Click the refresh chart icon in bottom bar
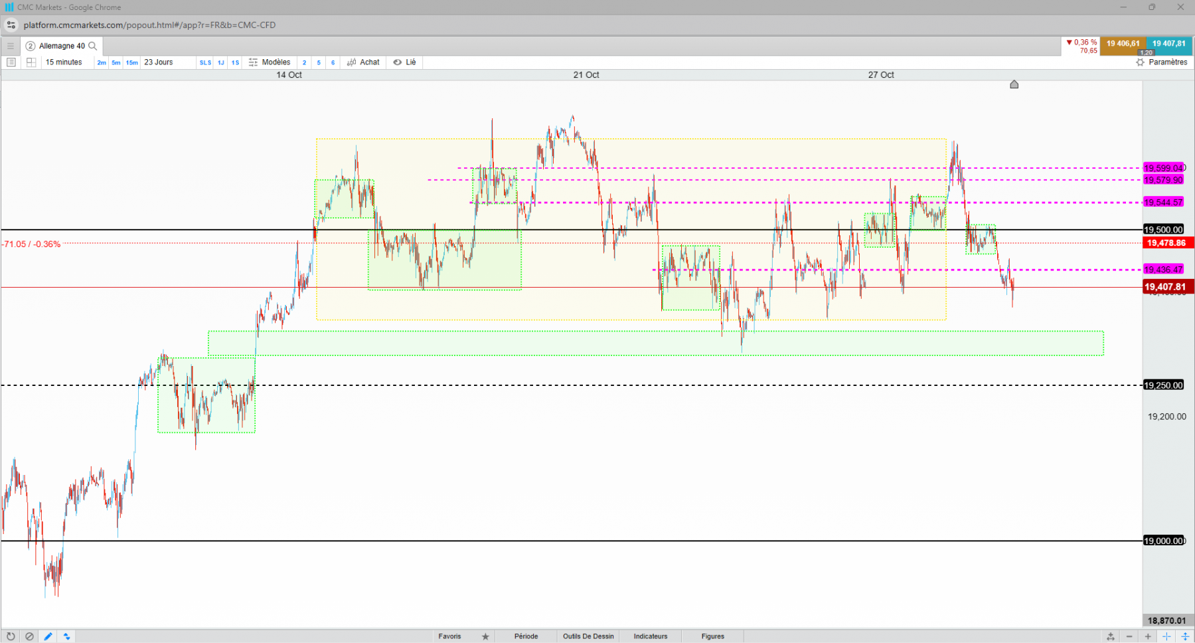This screenshot has width=1195, height=643. tap(11, 636)
